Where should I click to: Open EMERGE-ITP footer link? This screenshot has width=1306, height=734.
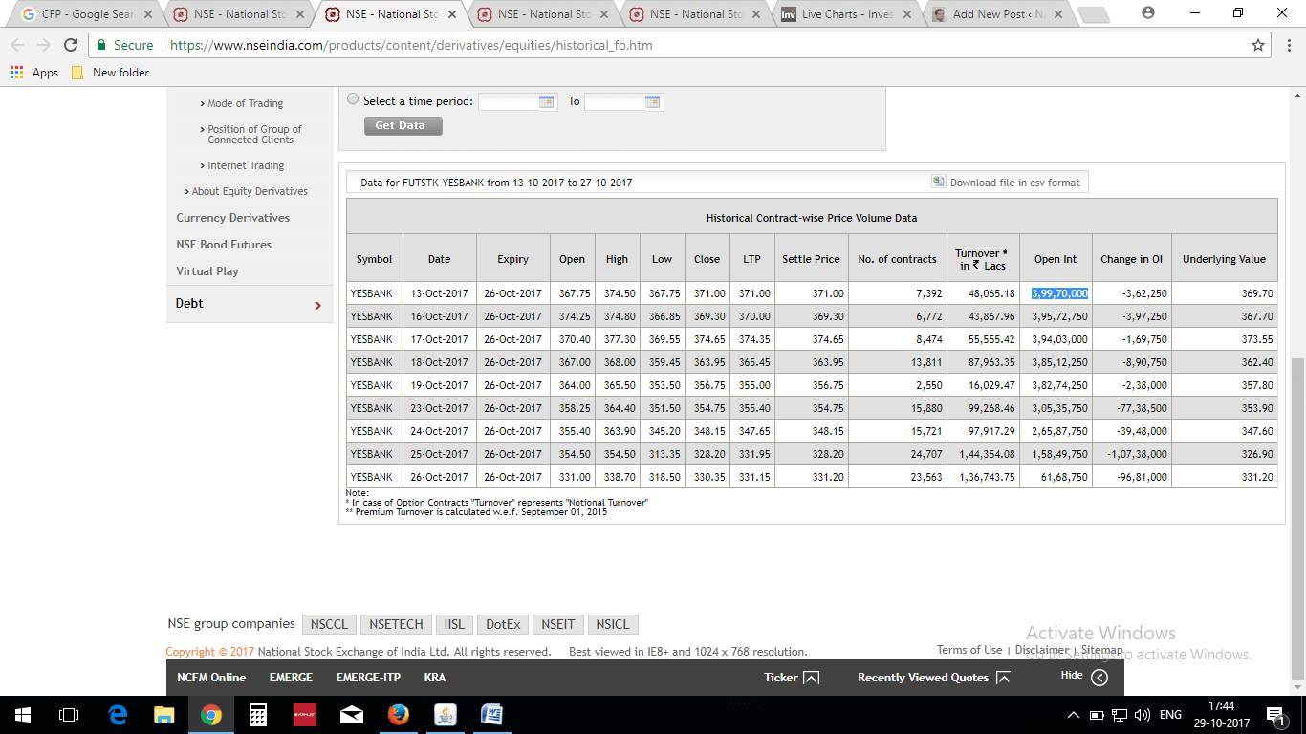point(368,678)
